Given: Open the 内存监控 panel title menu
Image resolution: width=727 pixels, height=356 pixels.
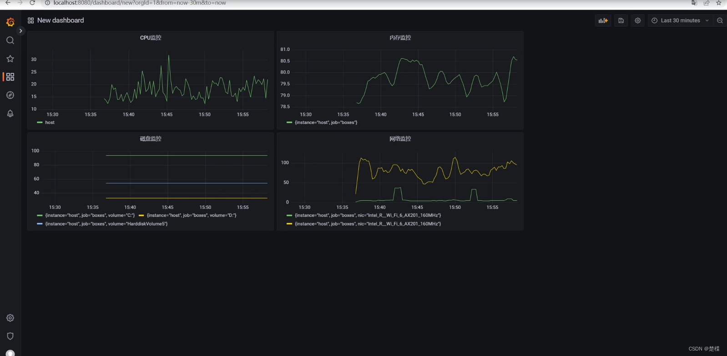Looking at the screenshot, I should (x=400, y=38).
